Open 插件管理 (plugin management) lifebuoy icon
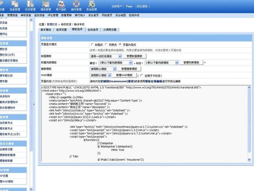Image resolution: width=254 pixels, height=191 pixels. click(x=76, y=6)
